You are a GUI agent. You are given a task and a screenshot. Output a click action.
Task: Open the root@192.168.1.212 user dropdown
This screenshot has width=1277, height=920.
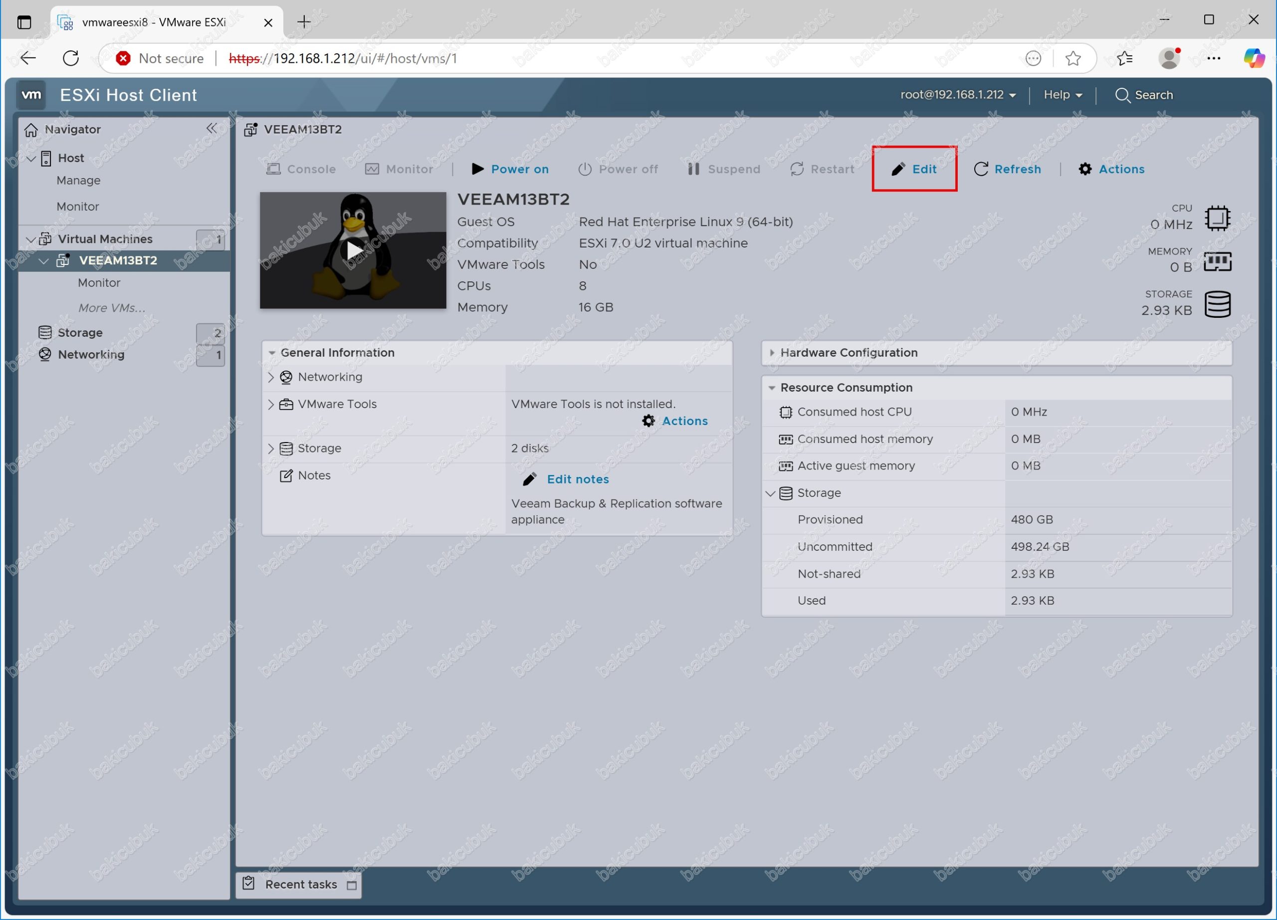[958, 95]
